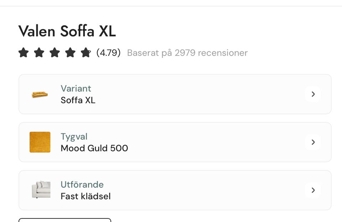Click the fifth rating star
Image resolution: width=342 pixels, height=222 pixels.
[x=86, y=53]
